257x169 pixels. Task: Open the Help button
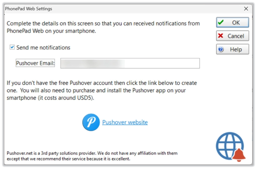(x=233, y=49)
